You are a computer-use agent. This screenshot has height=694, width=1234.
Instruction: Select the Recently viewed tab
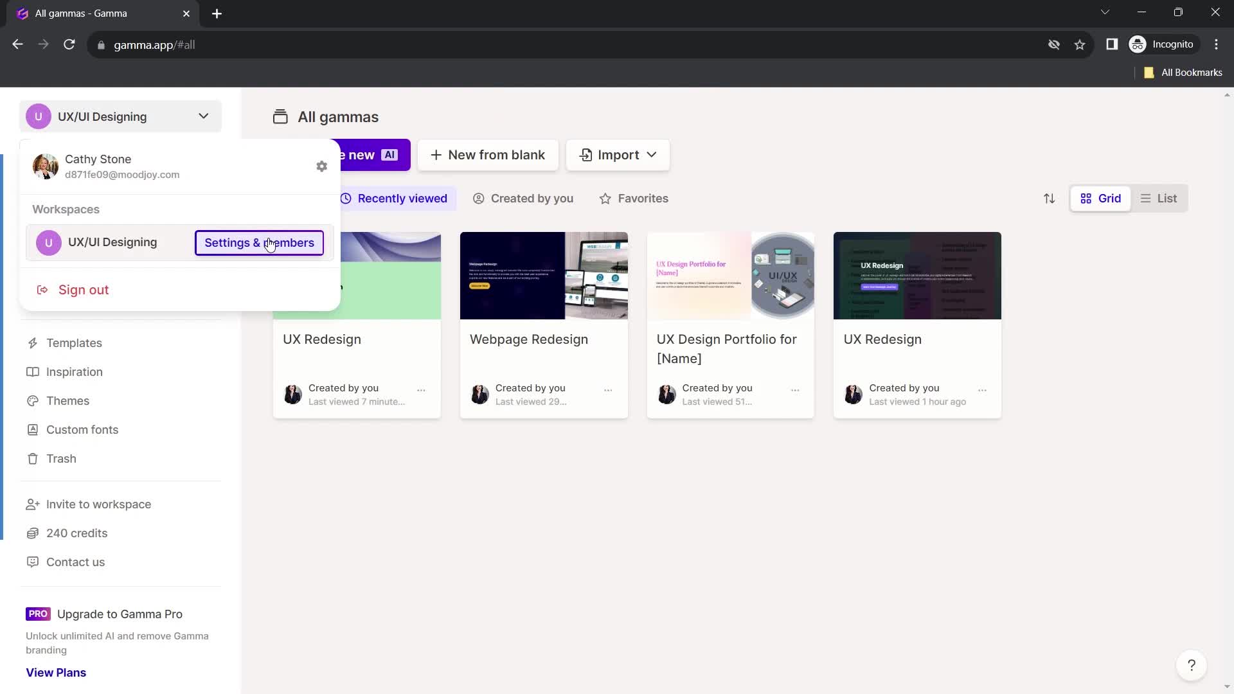tap(393, 197)
